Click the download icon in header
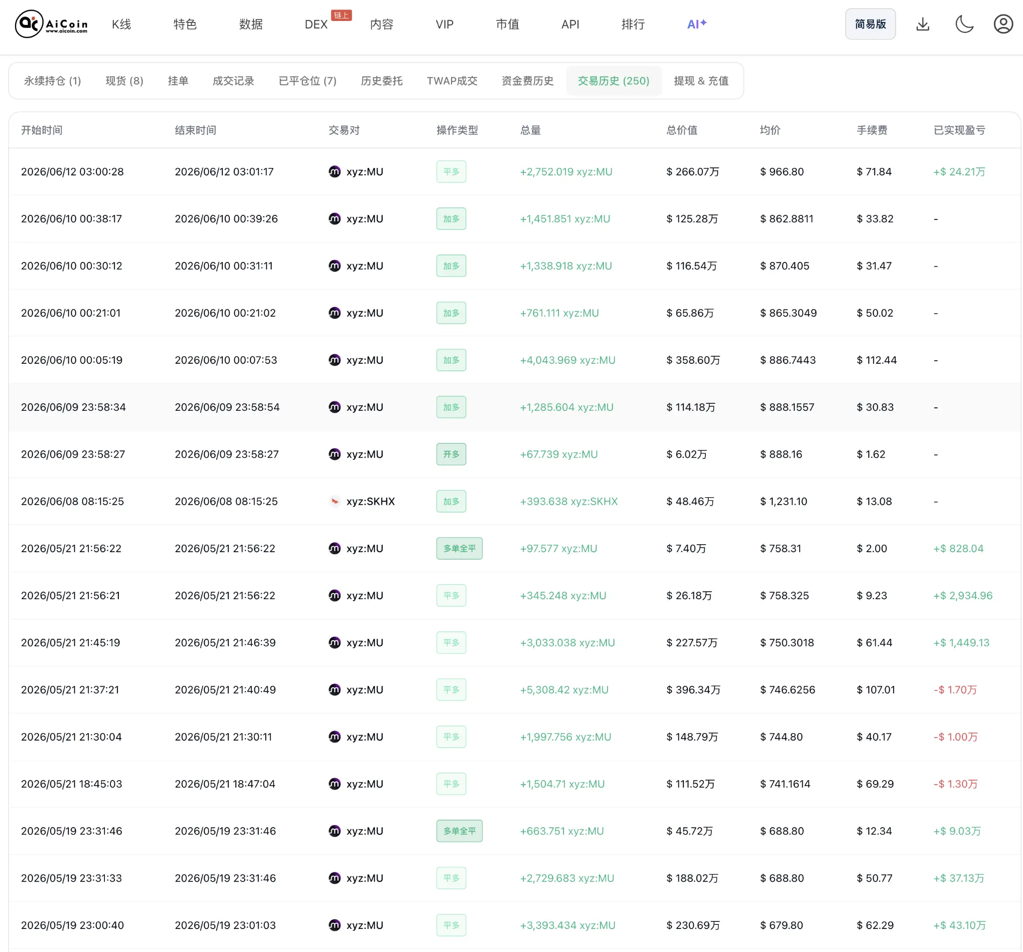The height and width of the screenshot is (952, 1023). coord(923,24)
